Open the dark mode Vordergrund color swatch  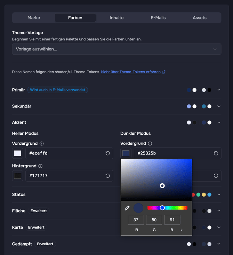[126, 153]
